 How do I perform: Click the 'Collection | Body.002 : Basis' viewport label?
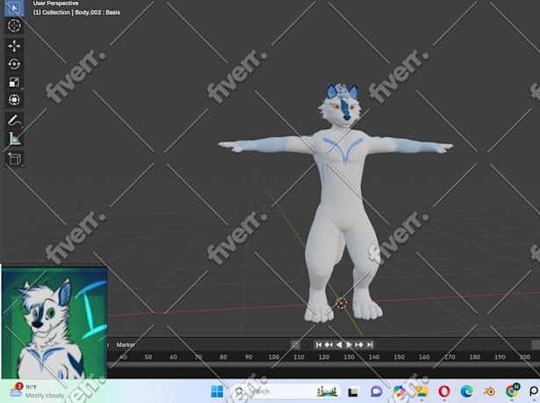pos(76,12)
